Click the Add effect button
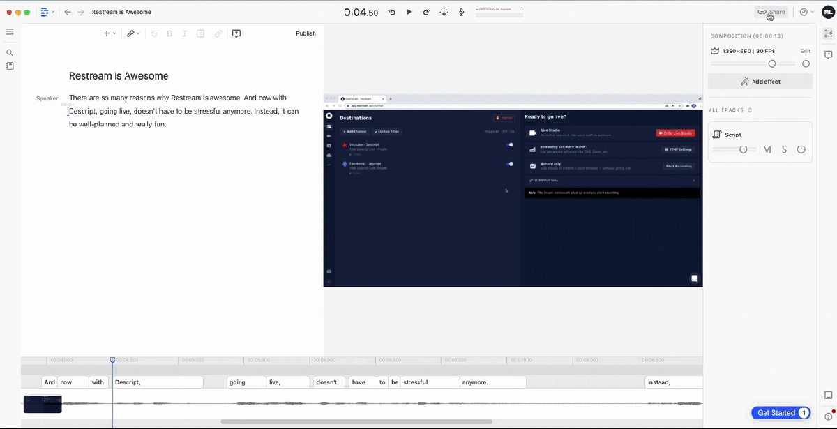This screenshot has width=837, height=429. pyautogui.click(x=760, y=82)
